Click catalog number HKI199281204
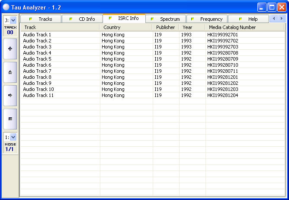289x200 pixels. point(223,95)
